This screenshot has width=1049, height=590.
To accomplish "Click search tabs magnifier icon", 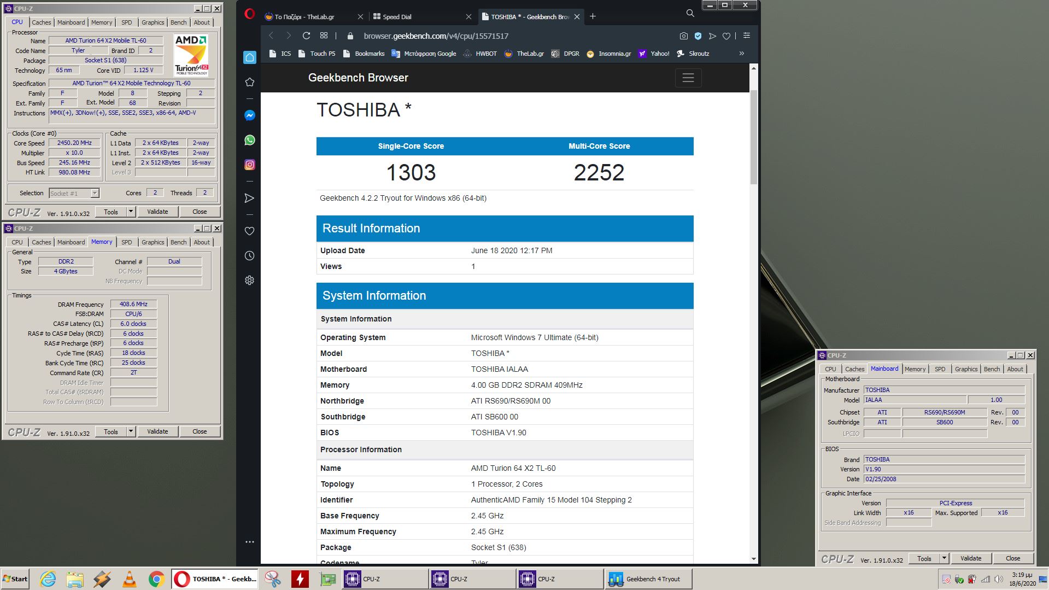I will pyautogui.click(x=690, y=13).
